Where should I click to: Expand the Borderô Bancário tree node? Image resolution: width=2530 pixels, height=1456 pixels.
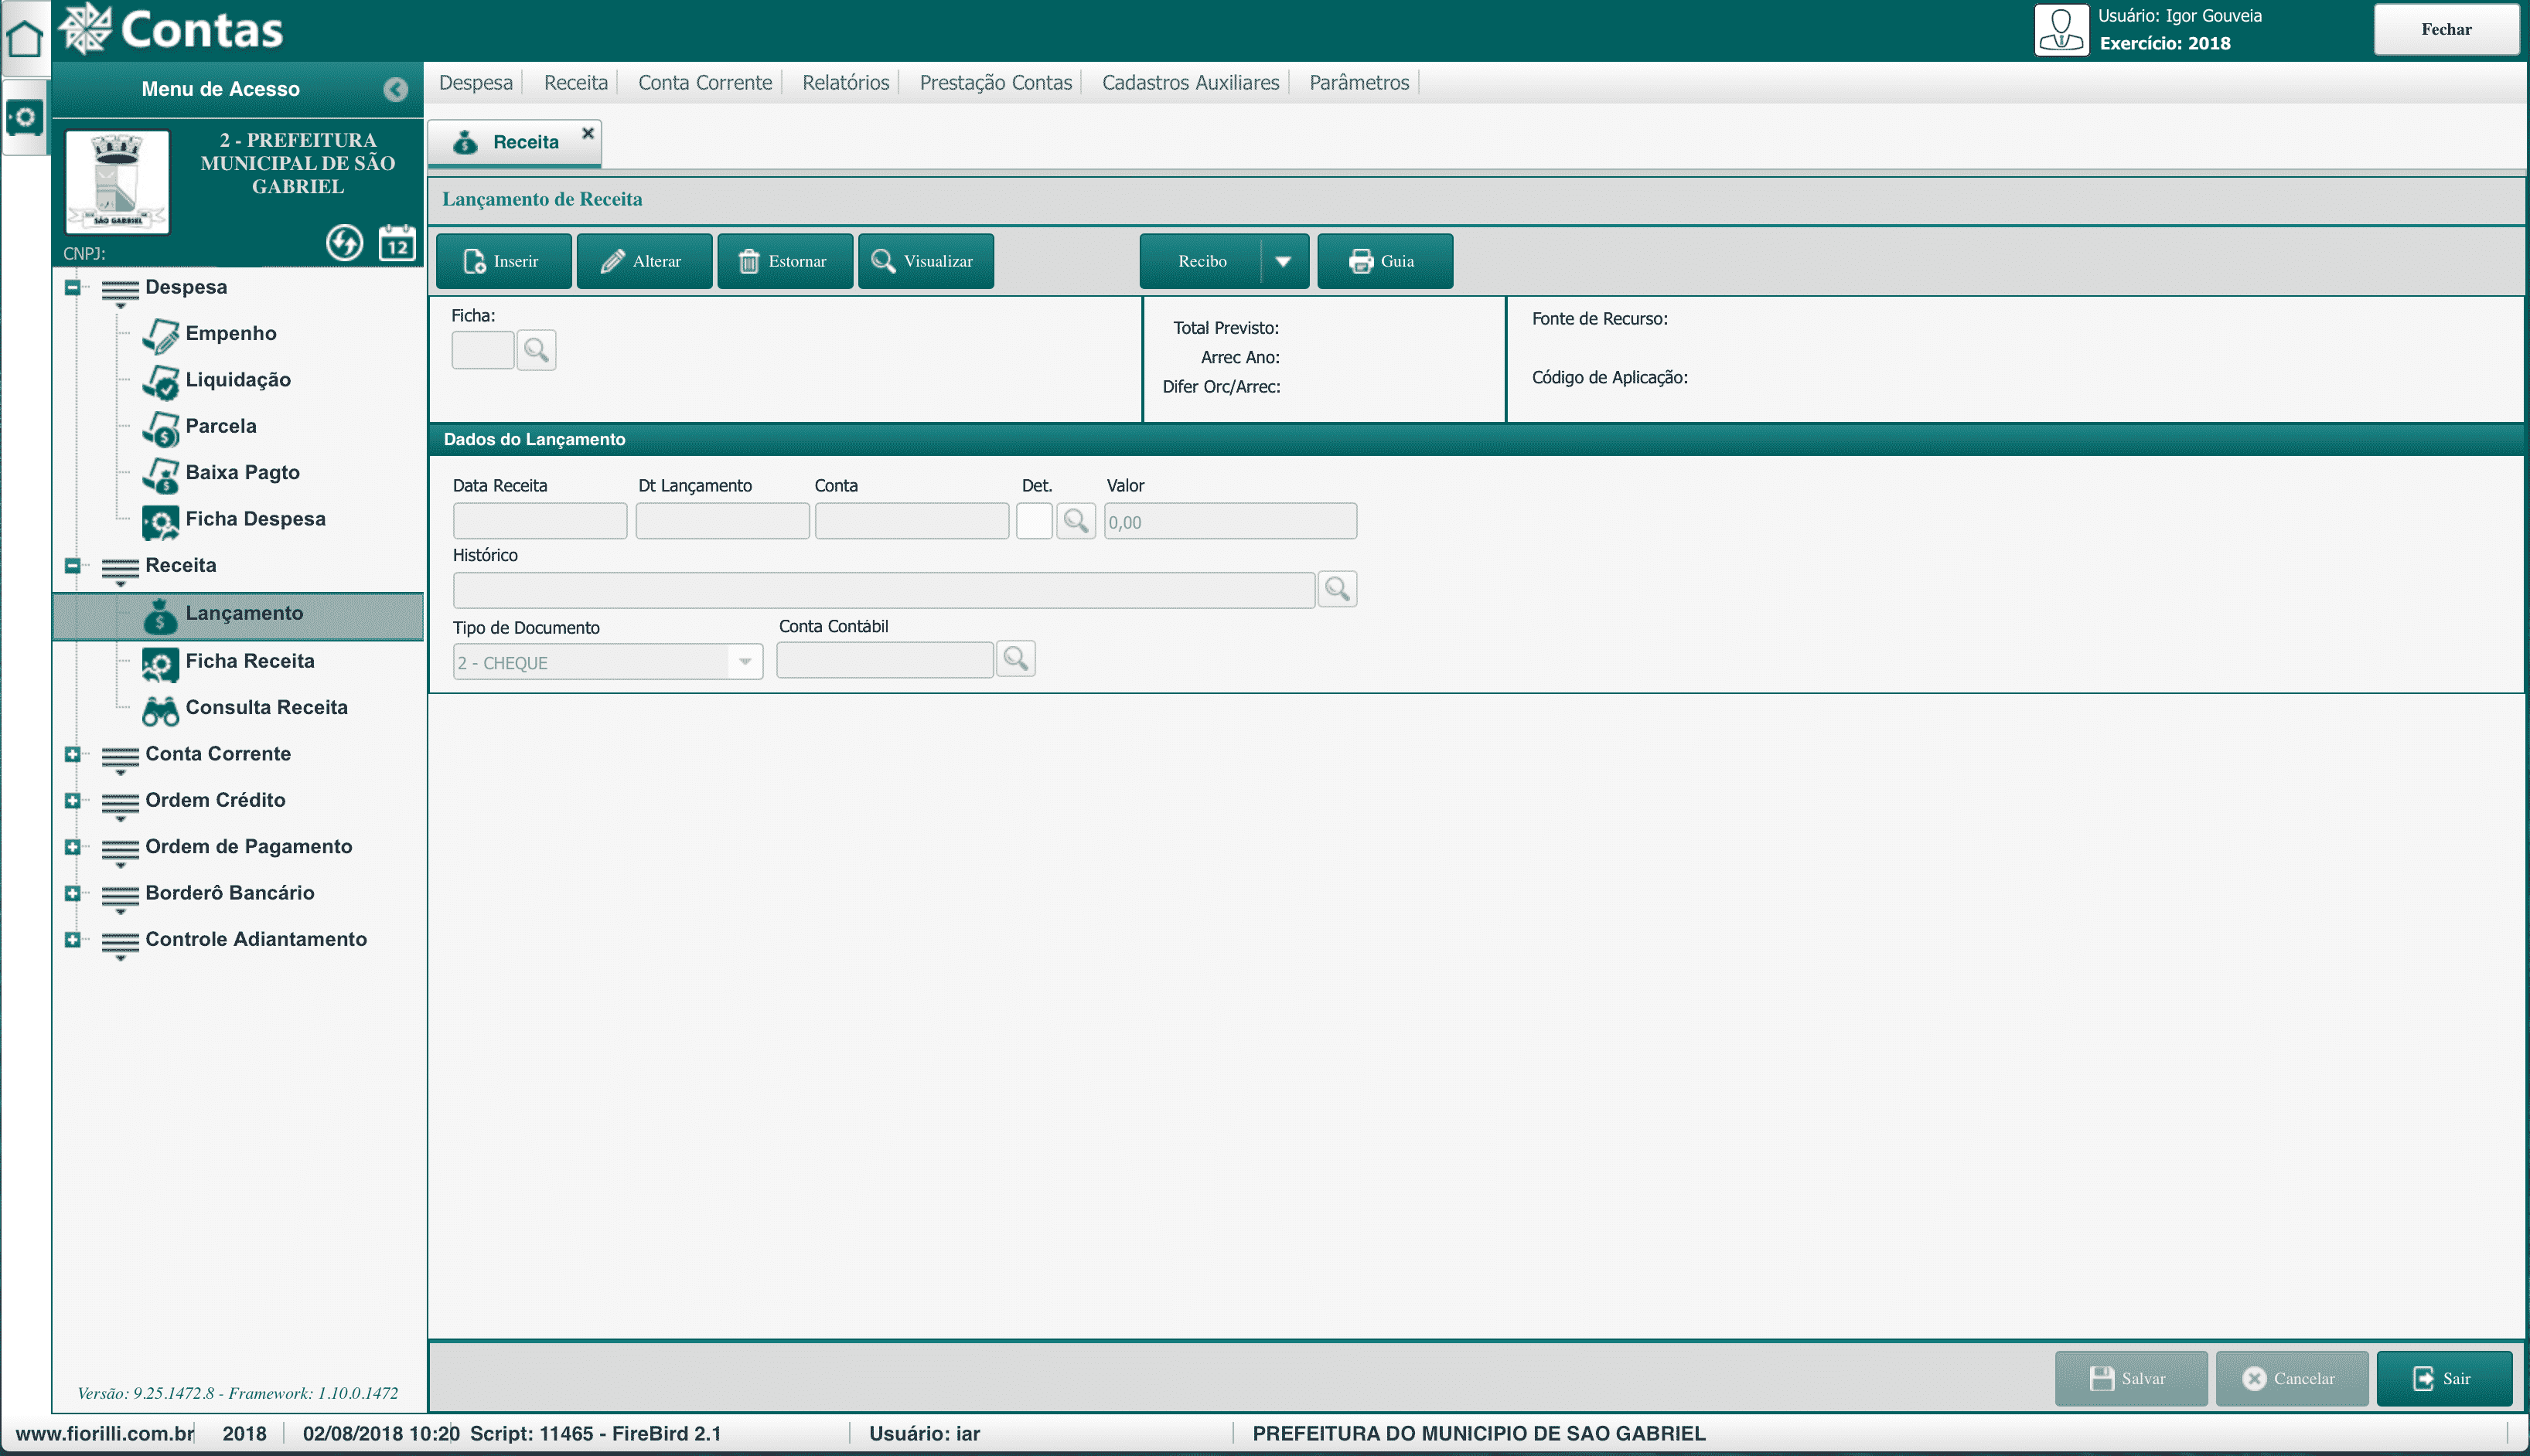(72, 893)
